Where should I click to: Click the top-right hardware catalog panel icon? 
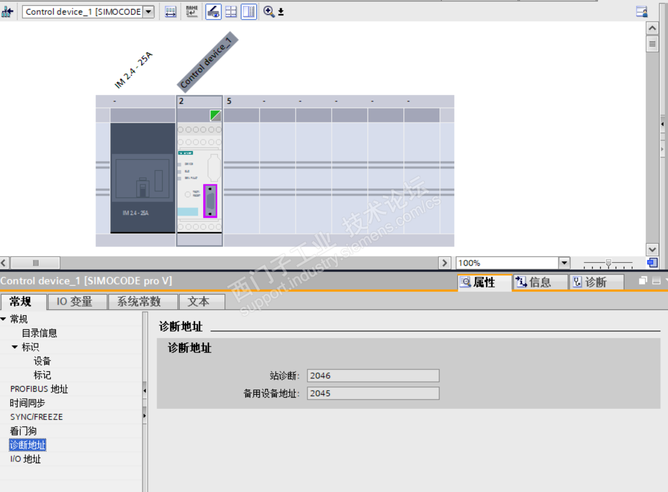[642, 12]
